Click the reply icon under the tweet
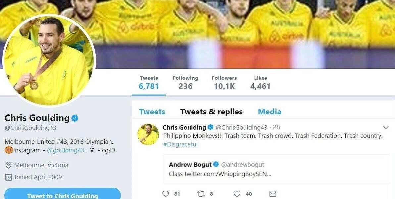Viewport: 395px width, 199px height. click(166, 194)
